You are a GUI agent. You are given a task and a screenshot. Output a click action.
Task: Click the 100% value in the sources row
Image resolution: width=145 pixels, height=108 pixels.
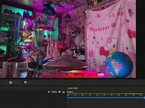click(x=54, y=92)
